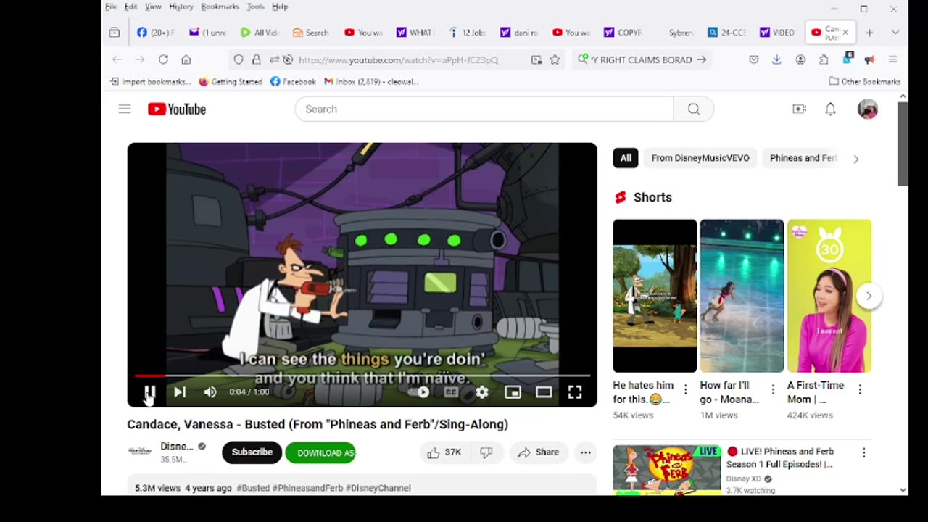Open the File menu

tap(111, 7)
